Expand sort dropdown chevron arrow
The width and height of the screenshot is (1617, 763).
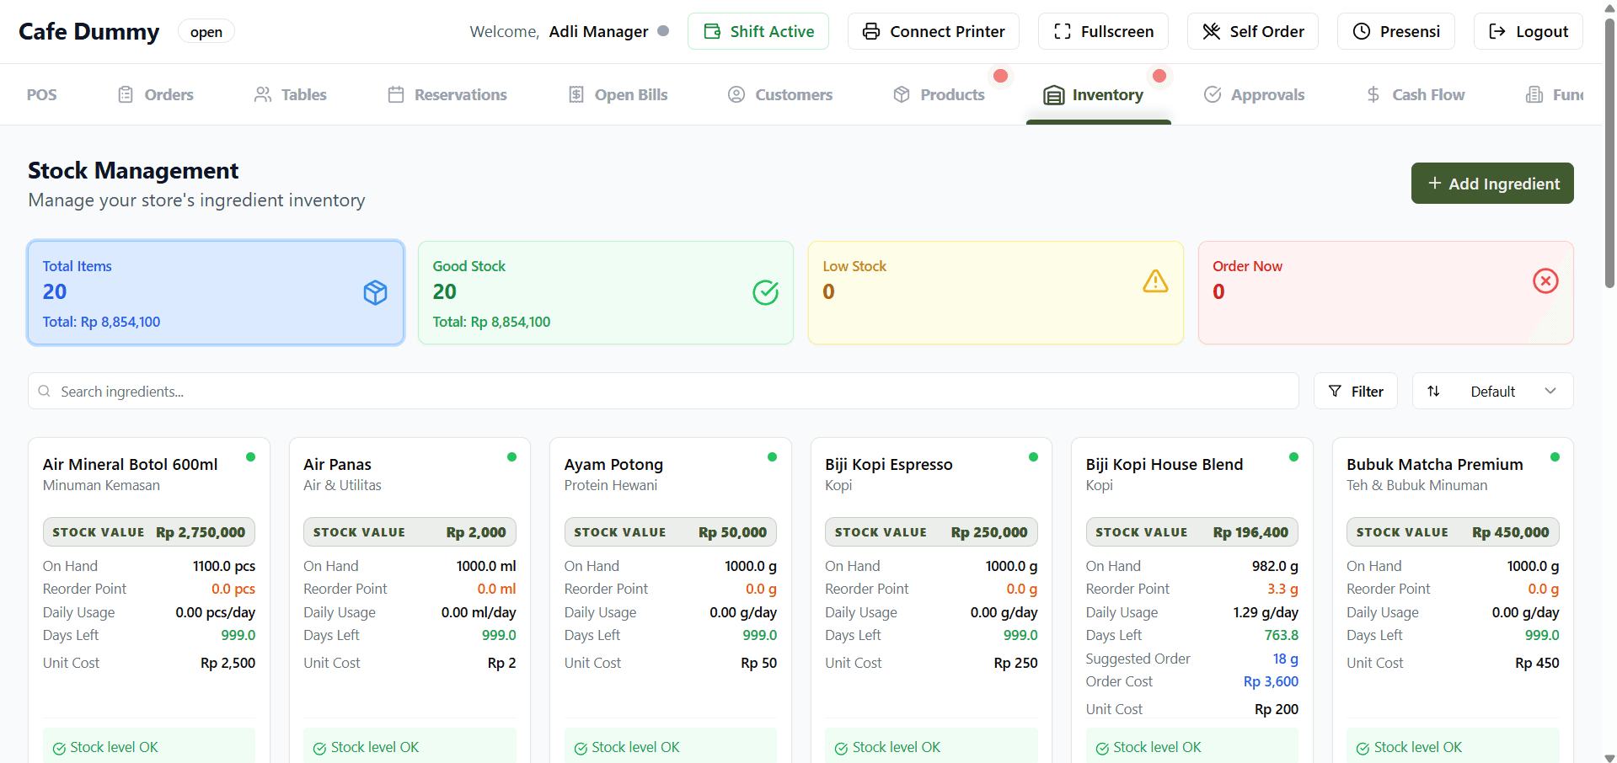point(1550,391)
